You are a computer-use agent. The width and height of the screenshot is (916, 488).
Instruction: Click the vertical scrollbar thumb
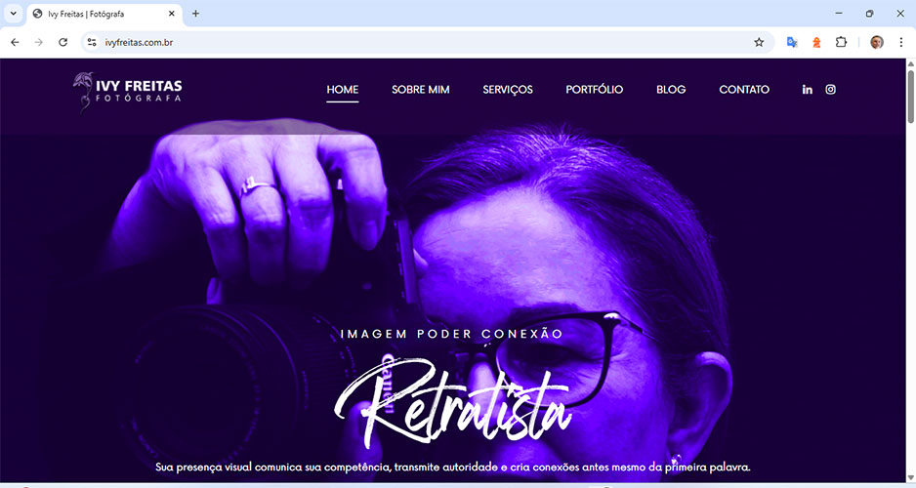click(x=910, y=97)
